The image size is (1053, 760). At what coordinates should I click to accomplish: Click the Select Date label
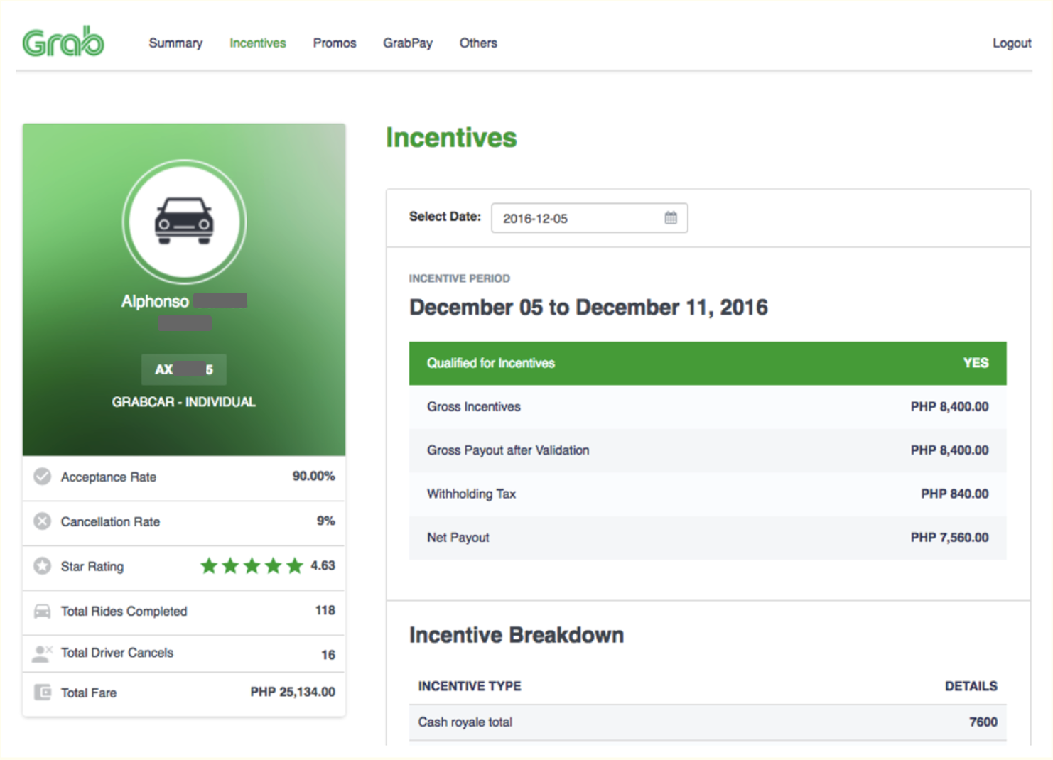pos(445,217)
